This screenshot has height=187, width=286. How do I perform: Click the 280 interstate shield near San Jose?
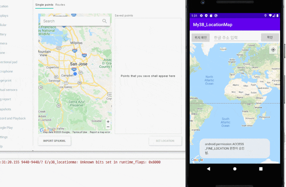pyautogui.click(x=74, y=69)
